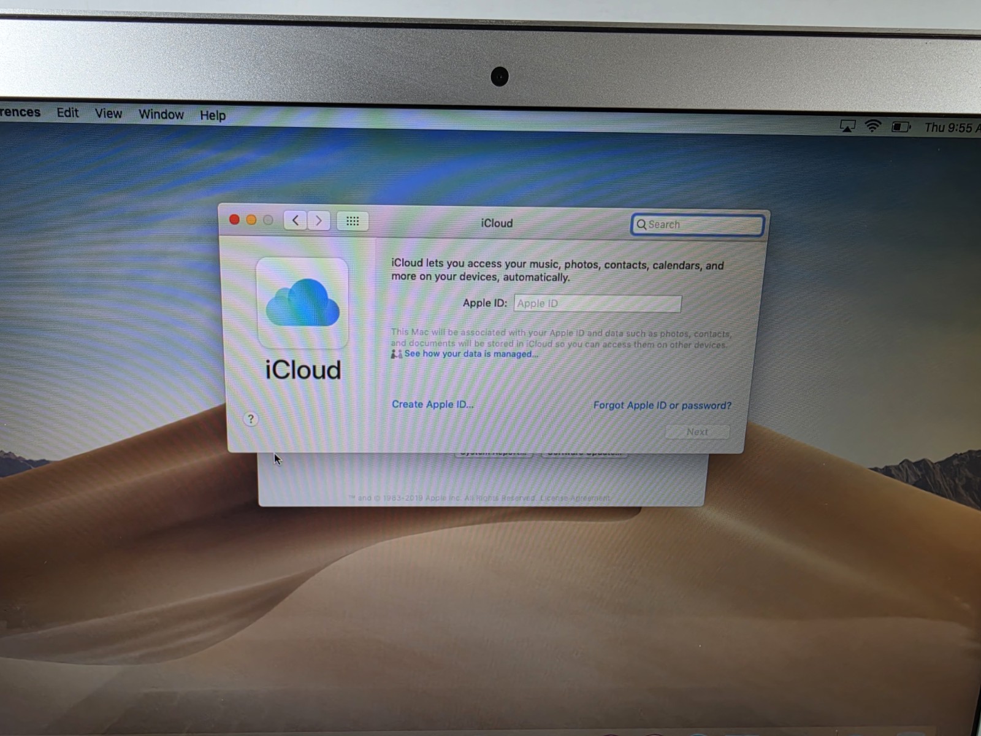
Task: Click the Next button
Action: tap(698, 432)
